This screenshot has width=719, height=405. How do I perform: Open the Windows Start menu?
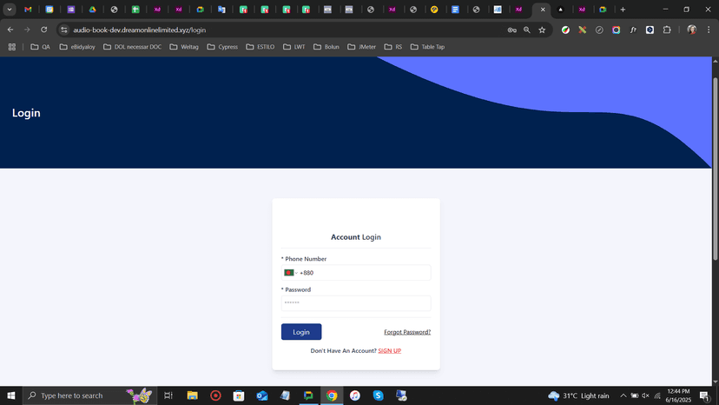[x=11, y=396]
